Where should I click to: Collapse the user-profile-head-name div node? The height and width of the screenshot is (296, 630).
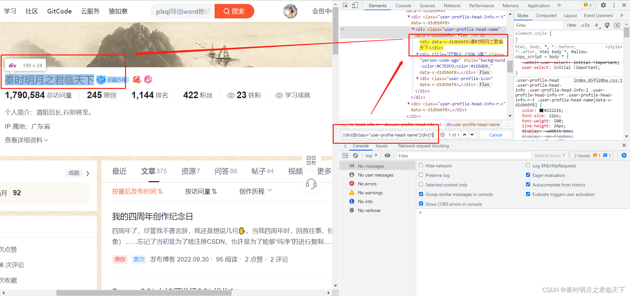(413, 29)
